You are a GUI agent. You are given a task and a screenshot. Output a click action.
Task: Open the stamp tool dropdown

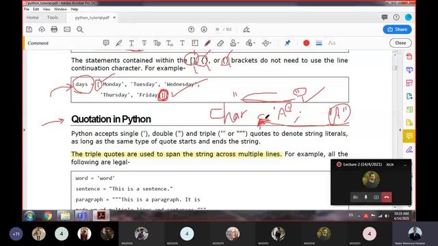pos(234,43)
